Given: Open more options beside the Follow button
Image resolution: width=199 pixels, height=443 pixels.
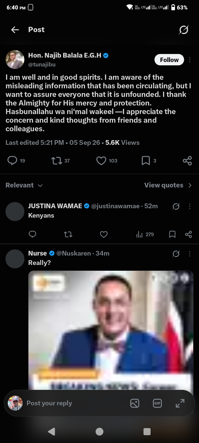Looking at the screenshot, I should click(190, 60).
